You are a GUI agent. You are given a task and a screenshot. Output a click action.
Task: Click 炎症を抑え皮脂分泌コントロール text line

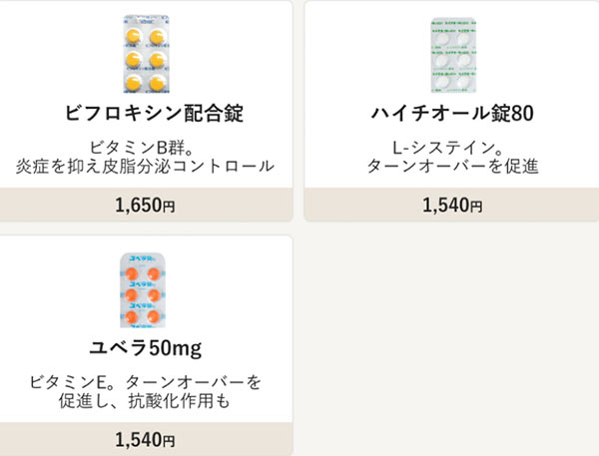click(x=145, y=166)
